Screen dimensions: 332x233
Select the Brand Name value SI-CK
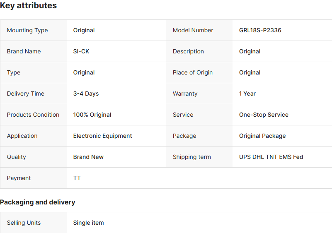tap(81, 51)
